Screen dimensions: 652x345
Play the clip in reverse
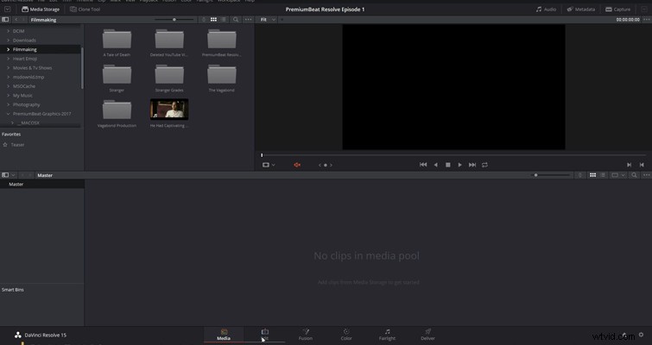[x=435, y=165]
